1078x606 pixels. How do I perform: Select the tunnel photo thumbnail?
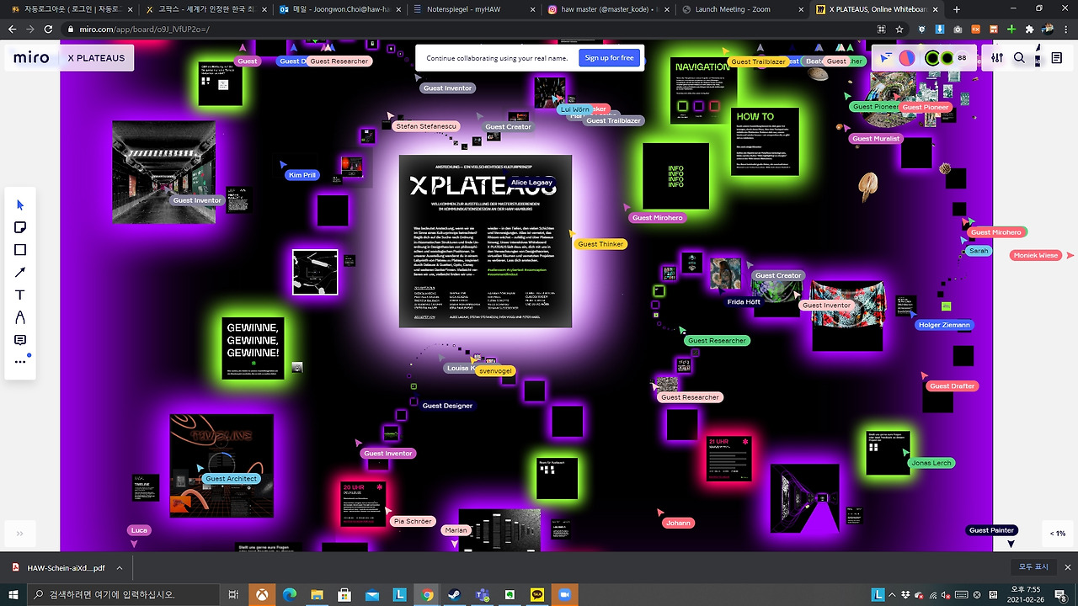click(164, 172)
